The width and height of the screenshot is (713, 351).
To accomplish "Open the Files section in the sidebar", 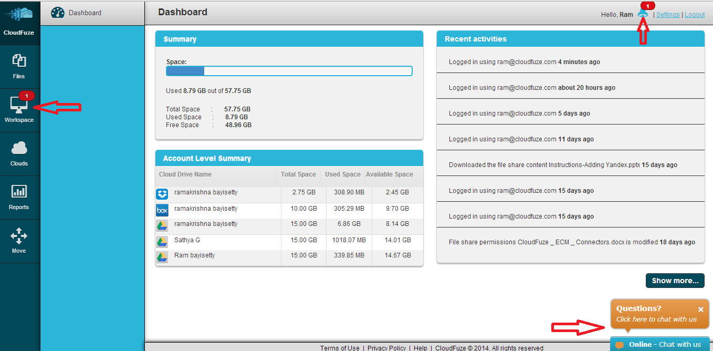I will pos(19,67).
